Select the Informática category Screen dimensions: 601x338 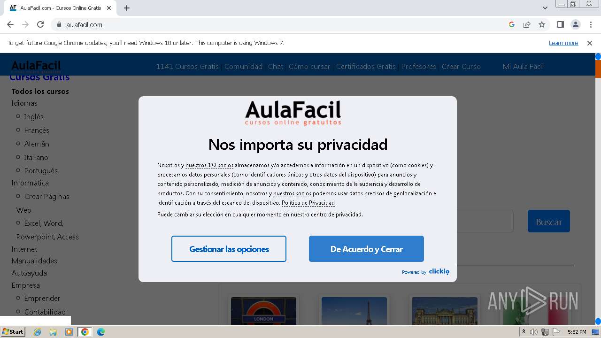(x=30, y=183)
